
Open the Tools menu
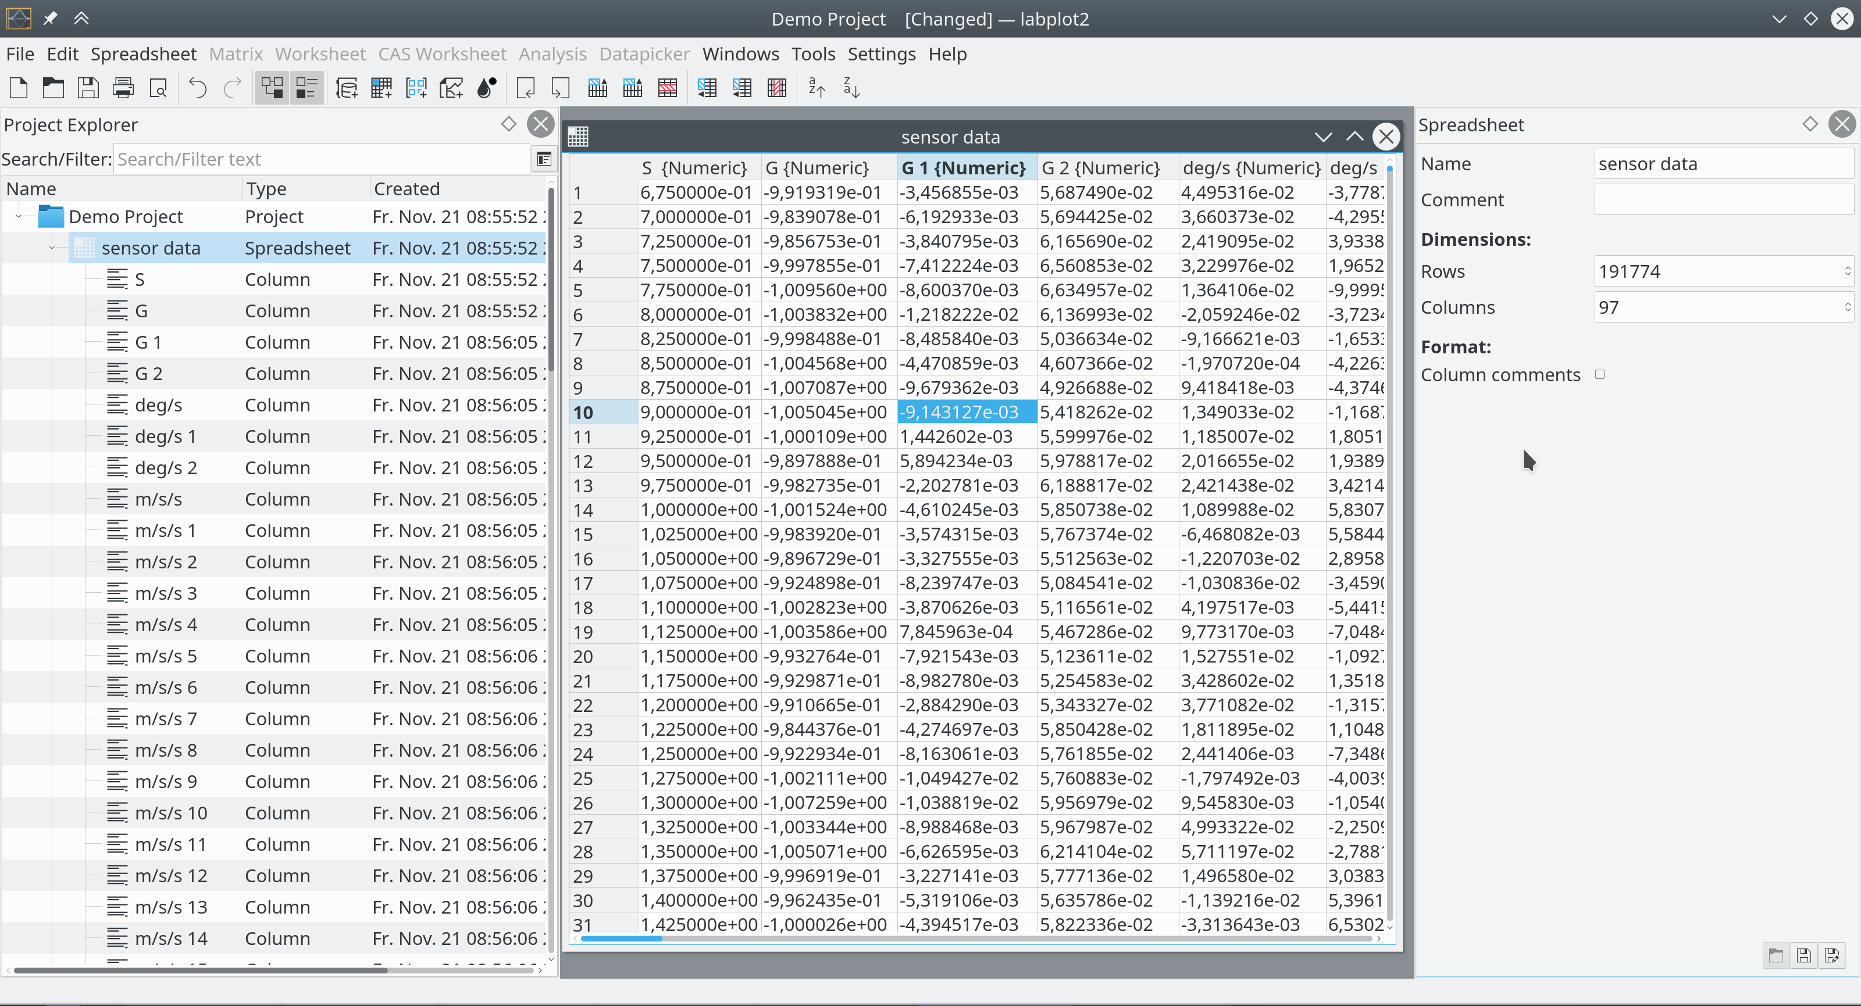point(813,54)
